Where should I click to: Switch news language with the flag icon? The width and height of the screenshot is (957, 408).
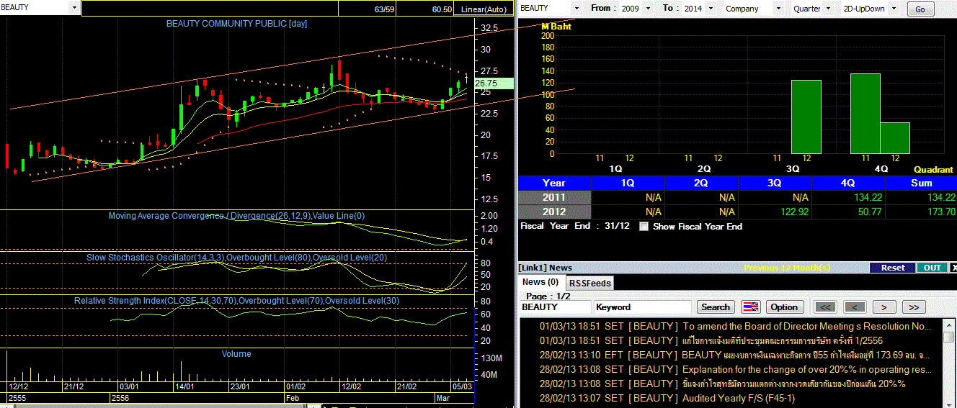[x=751, y=307]
